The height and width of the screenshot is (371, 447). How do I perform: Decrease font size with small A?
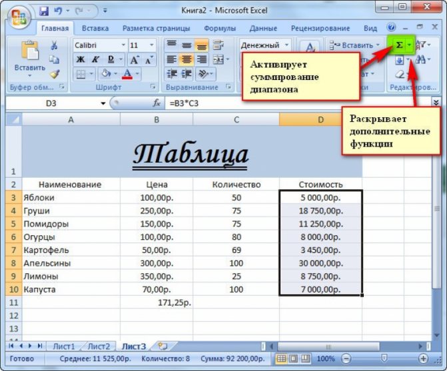click(149, 59)
